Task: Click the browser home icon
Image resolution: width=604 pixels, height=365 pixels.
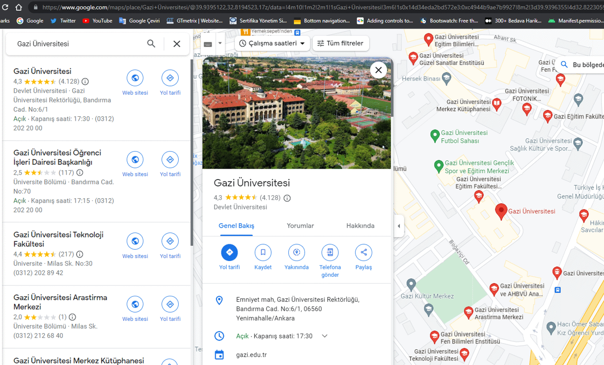Action: [19, 7]
